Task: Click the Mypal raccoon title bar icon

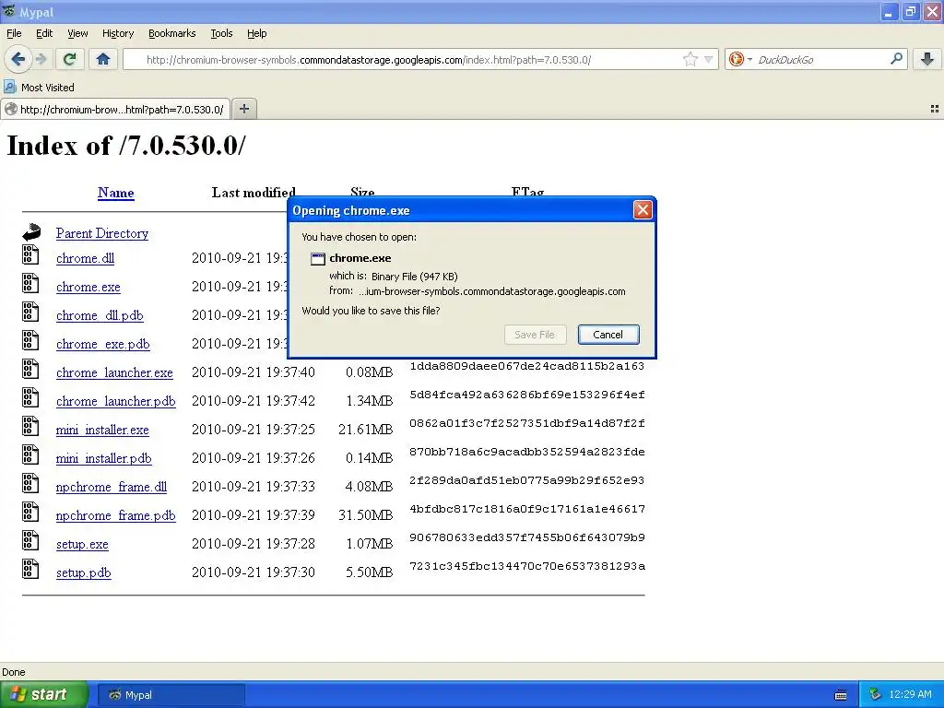Action: (x=8, y=11)
